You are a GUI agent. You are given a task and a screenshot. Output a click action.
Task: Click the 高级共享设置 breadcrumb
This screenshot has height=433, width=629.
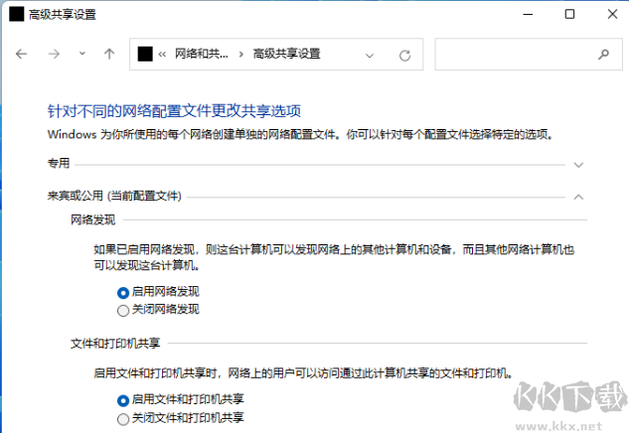[286, 54]
